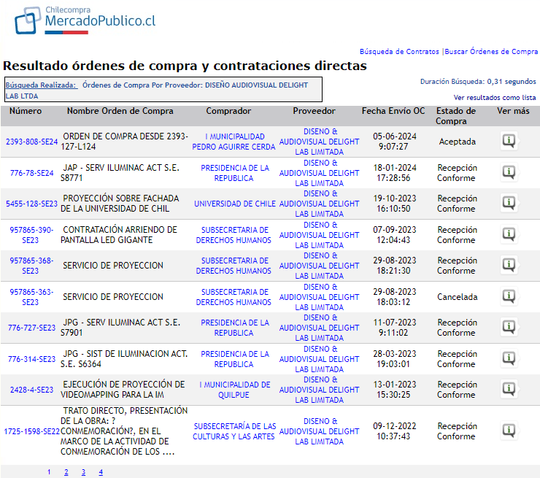
Task: Open order number 2428-4-SE23
Action: (31, 390)
